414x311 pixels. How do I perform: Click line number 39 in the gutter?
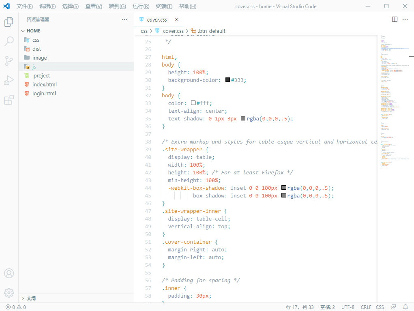[148, 150]
